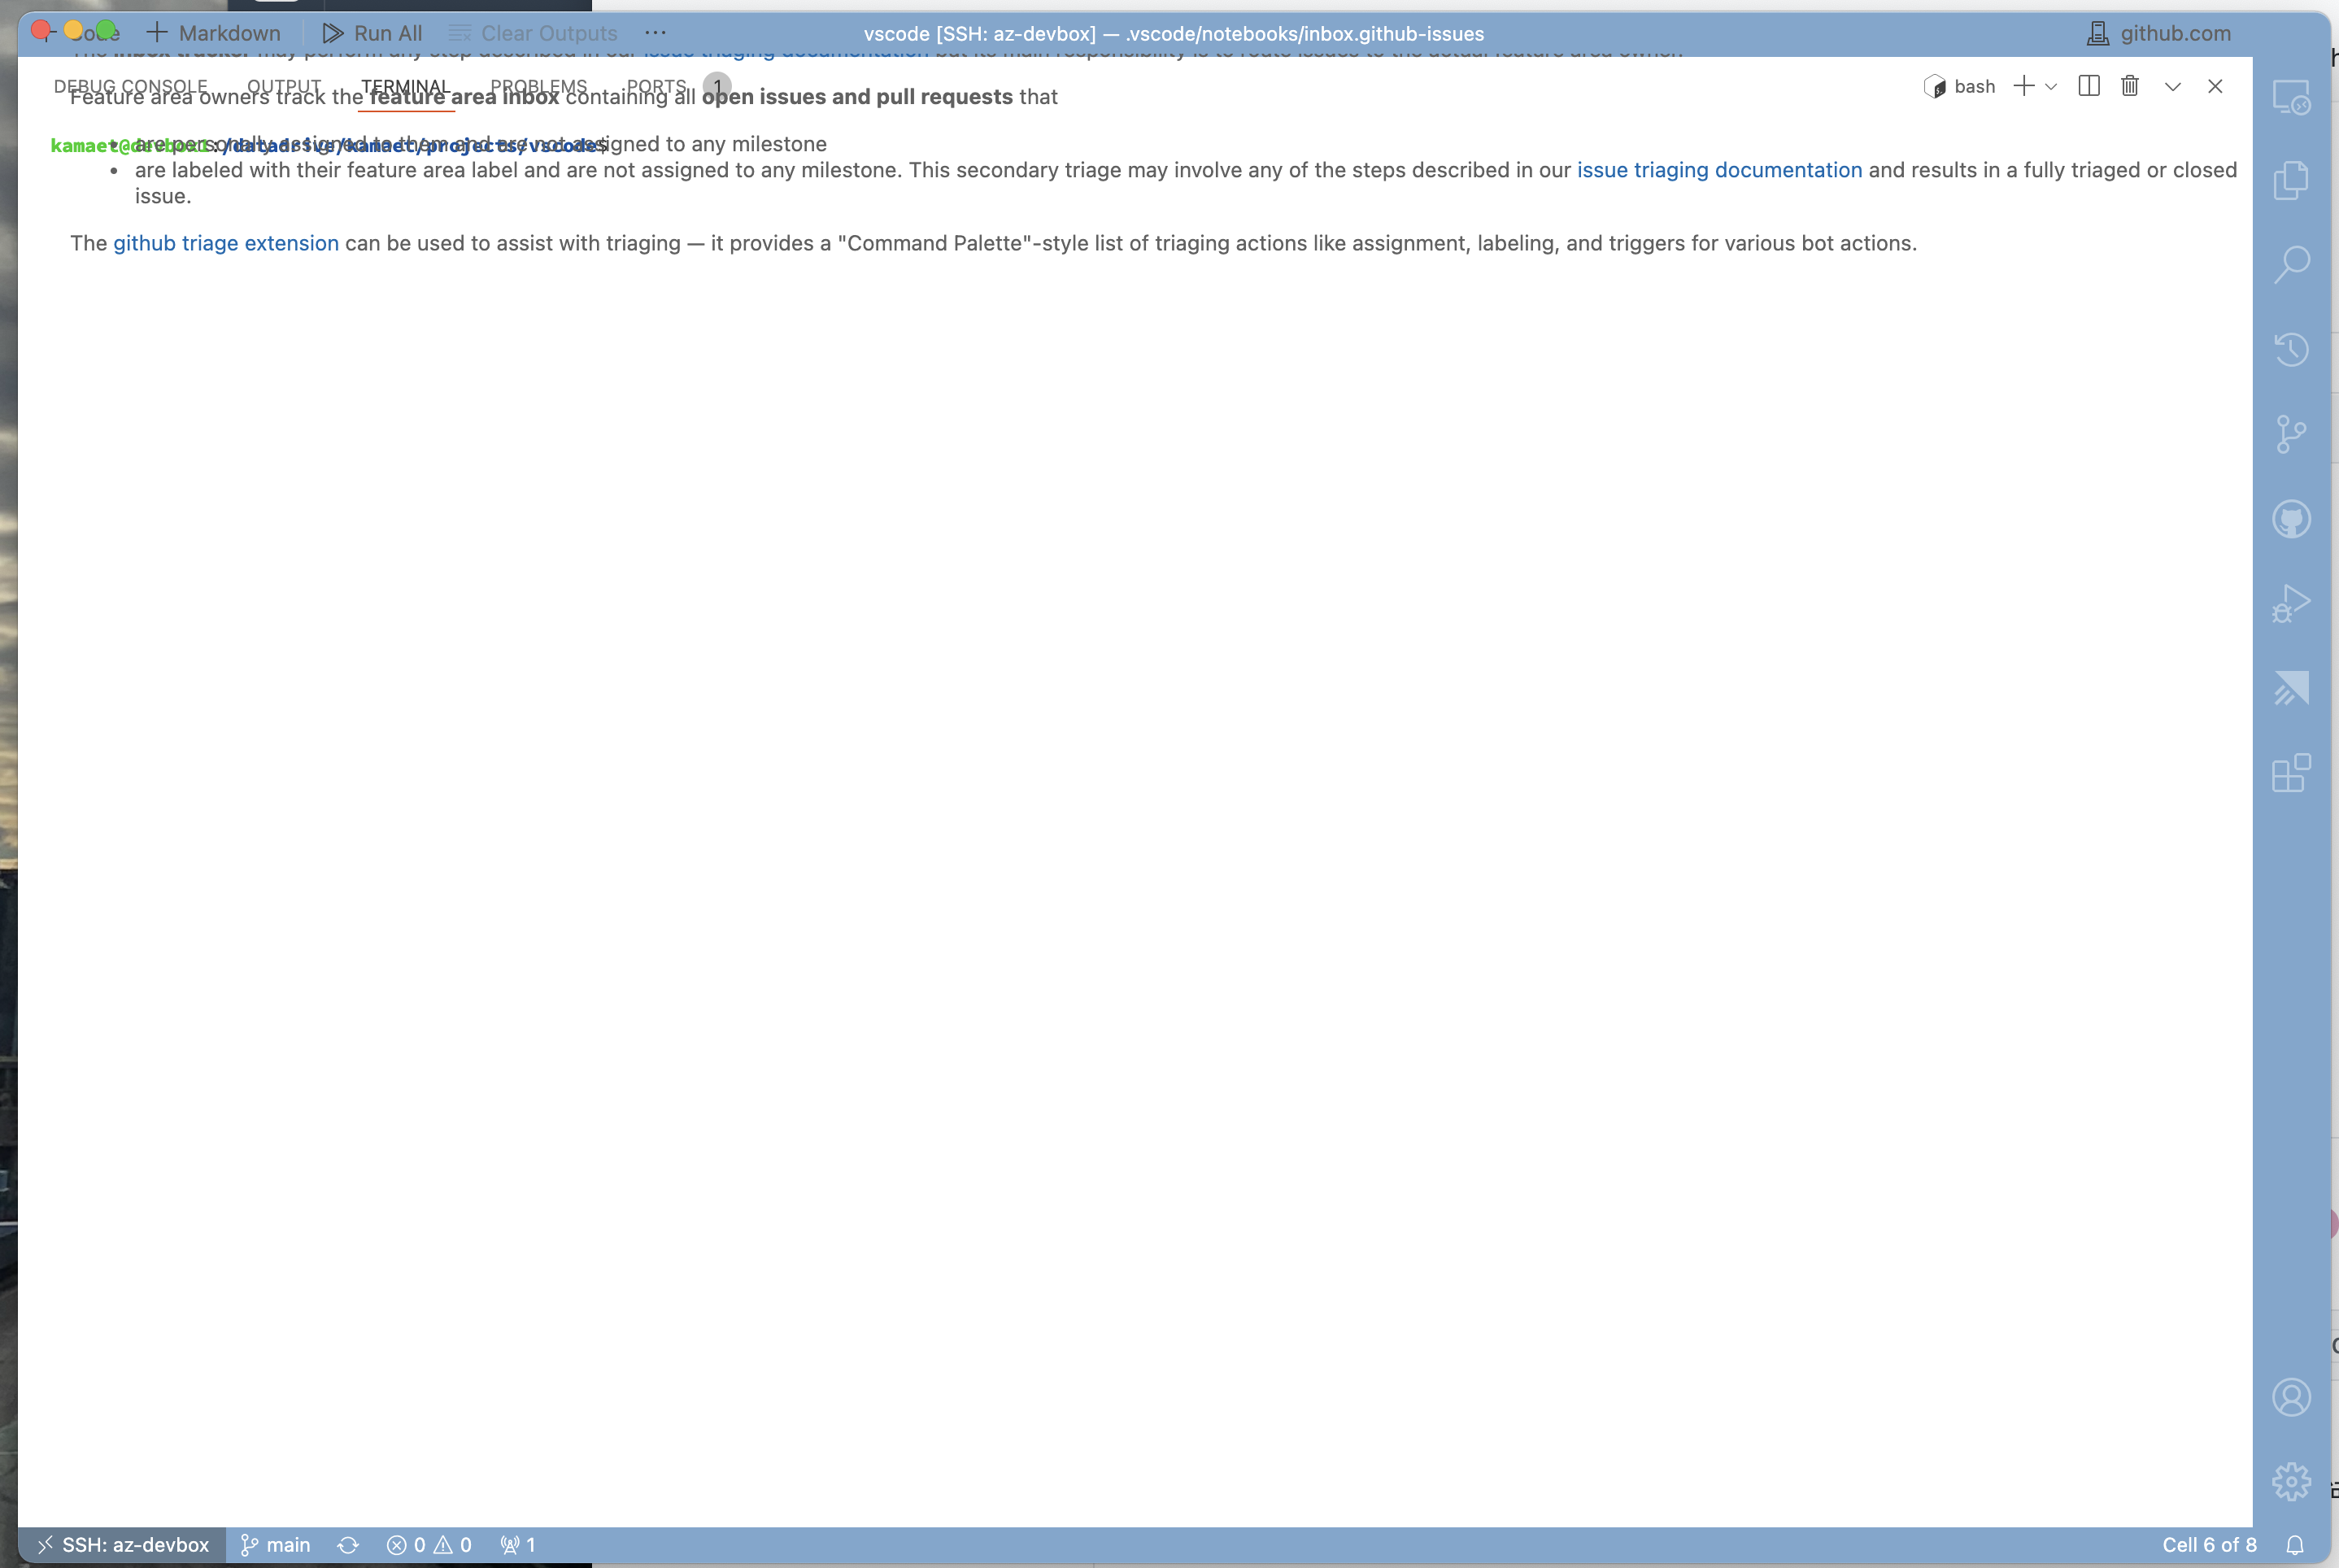Open the issue triaging documentation link

(1719, 170)
